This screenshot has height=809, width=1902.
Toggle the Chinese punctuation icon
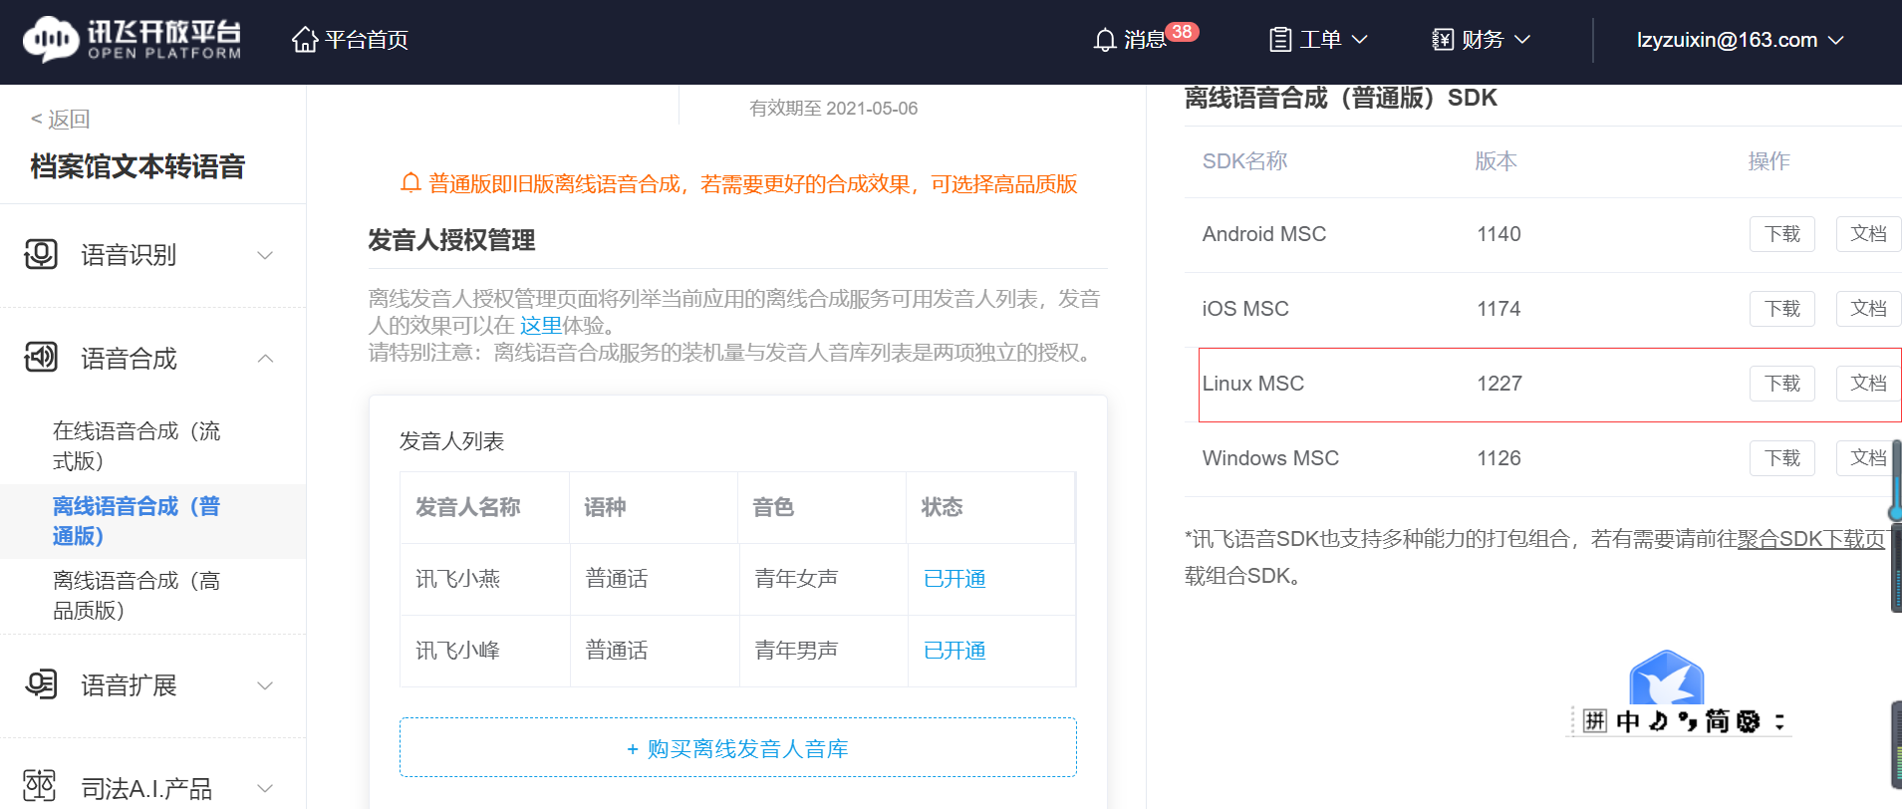(1687, 721)
